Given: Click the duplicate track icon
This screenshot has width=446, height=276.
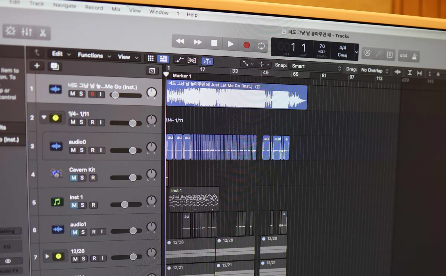Looking at the screenshot, I should 55,67.
